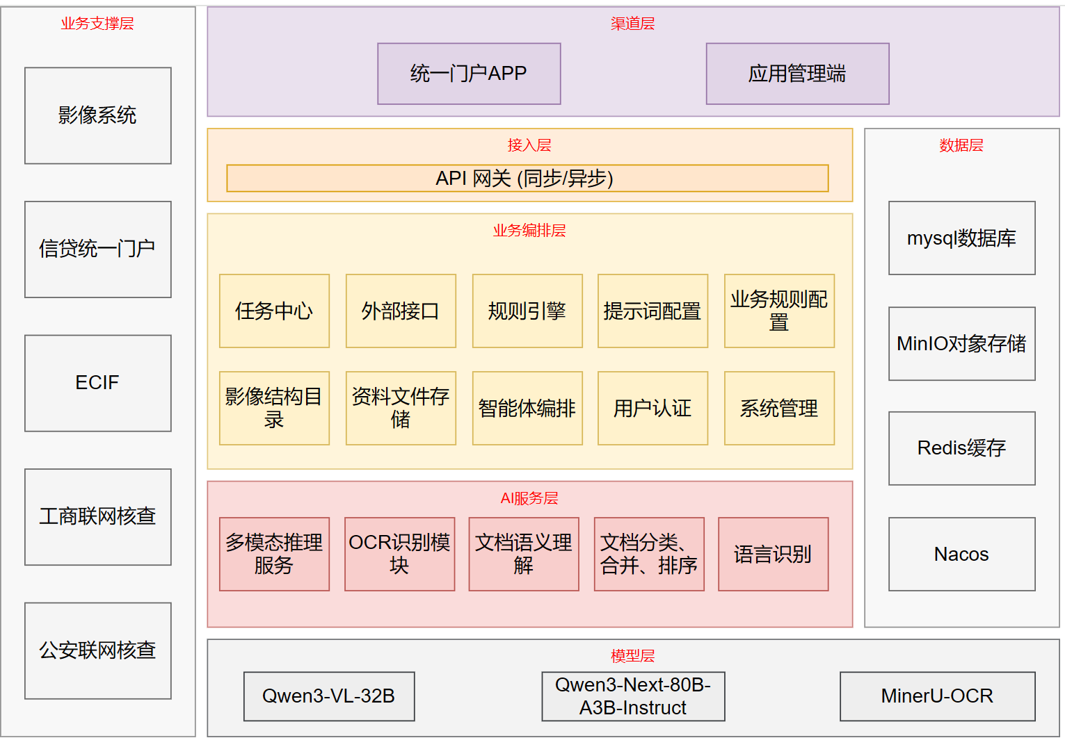Click the 文档分类、合并、排序 box
Screen dimensions: 1065x747
[x=649, y=554]
